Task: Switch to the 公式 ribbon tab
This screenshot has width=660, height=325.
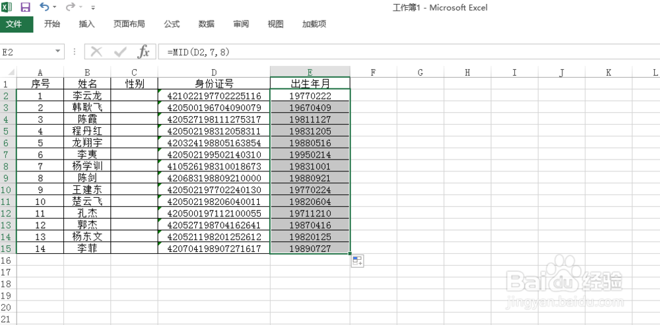Action: (172, 24)
